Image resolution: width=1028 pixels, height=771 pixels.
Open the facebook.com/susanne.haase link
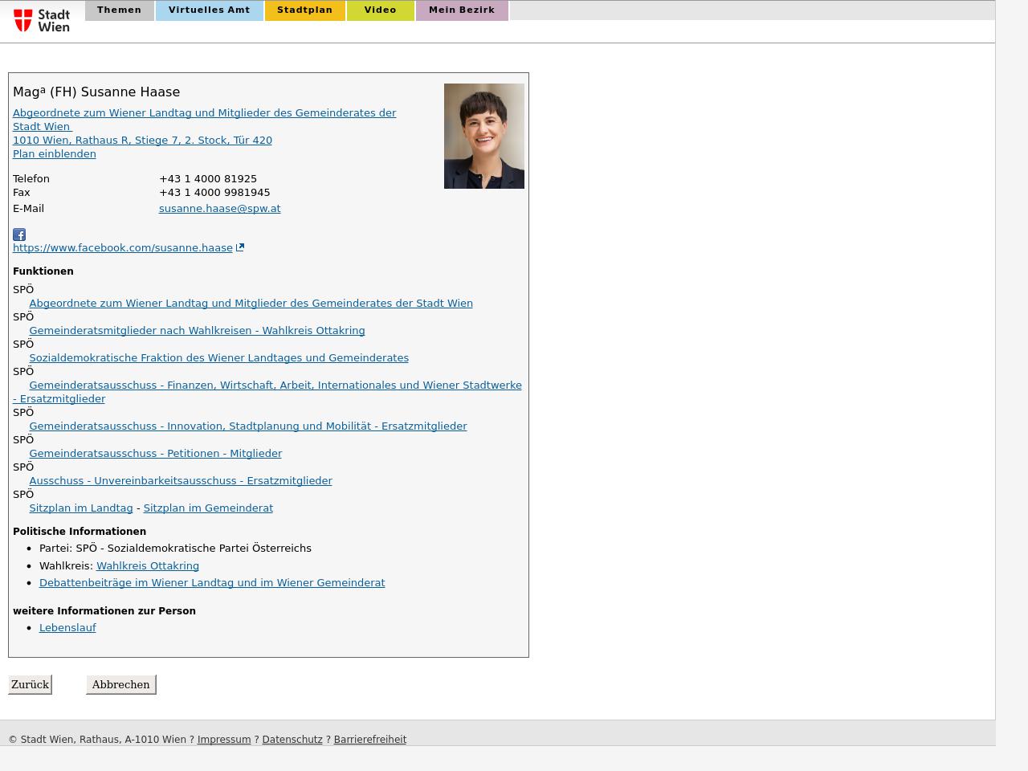123,247
